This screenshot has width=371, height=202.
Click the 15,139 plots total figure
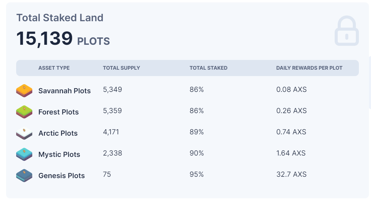[x=63, y=39]
